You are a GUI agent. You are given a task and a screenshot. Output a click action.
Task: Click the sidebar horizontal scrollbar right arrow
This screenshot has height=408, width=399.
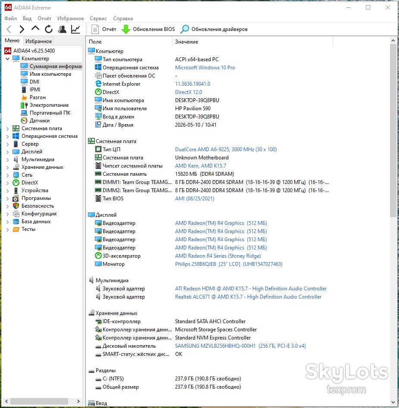(78, 401)
